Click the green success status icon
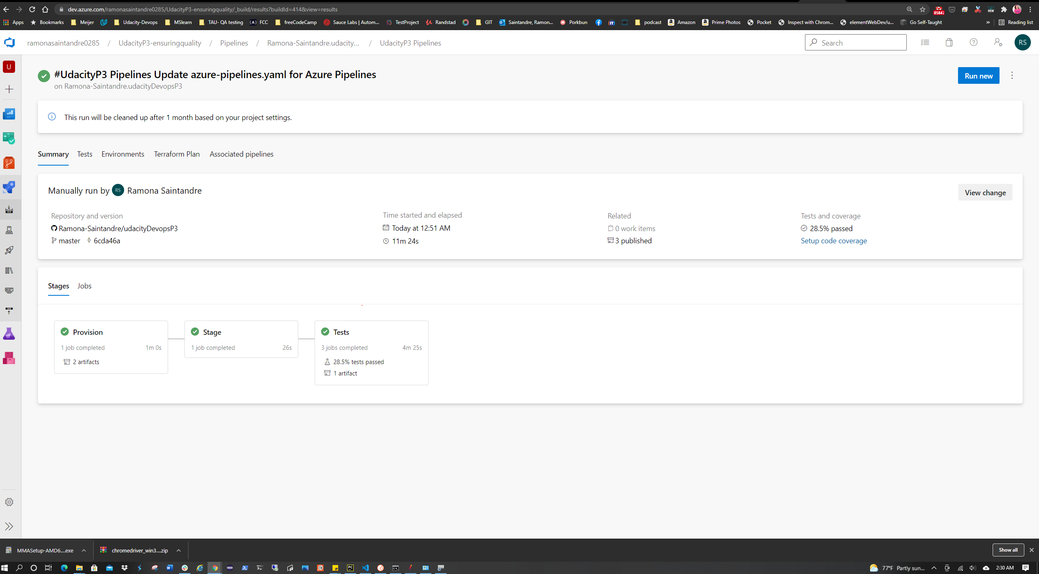The width and height of the screenshot is (1039, 574). [x=44, y=75]
